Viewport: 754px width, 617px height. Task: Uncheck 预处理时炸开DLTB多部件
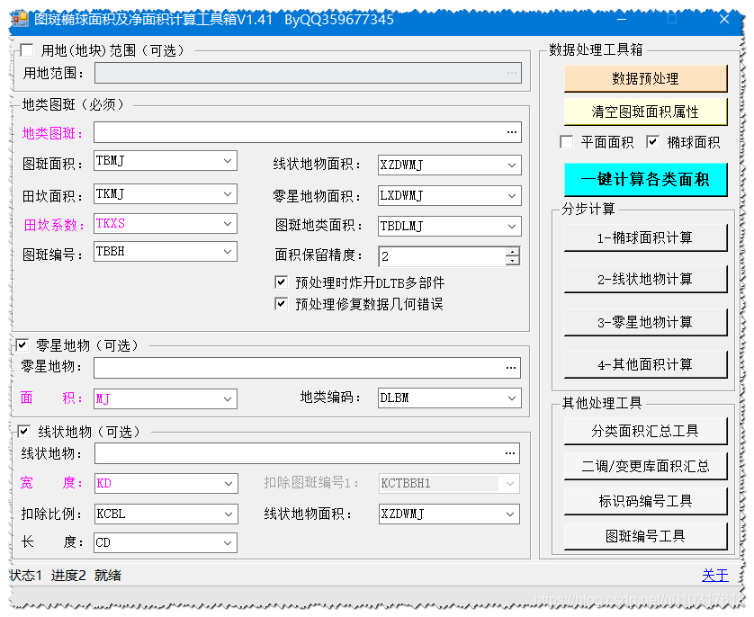coord(281,282)
